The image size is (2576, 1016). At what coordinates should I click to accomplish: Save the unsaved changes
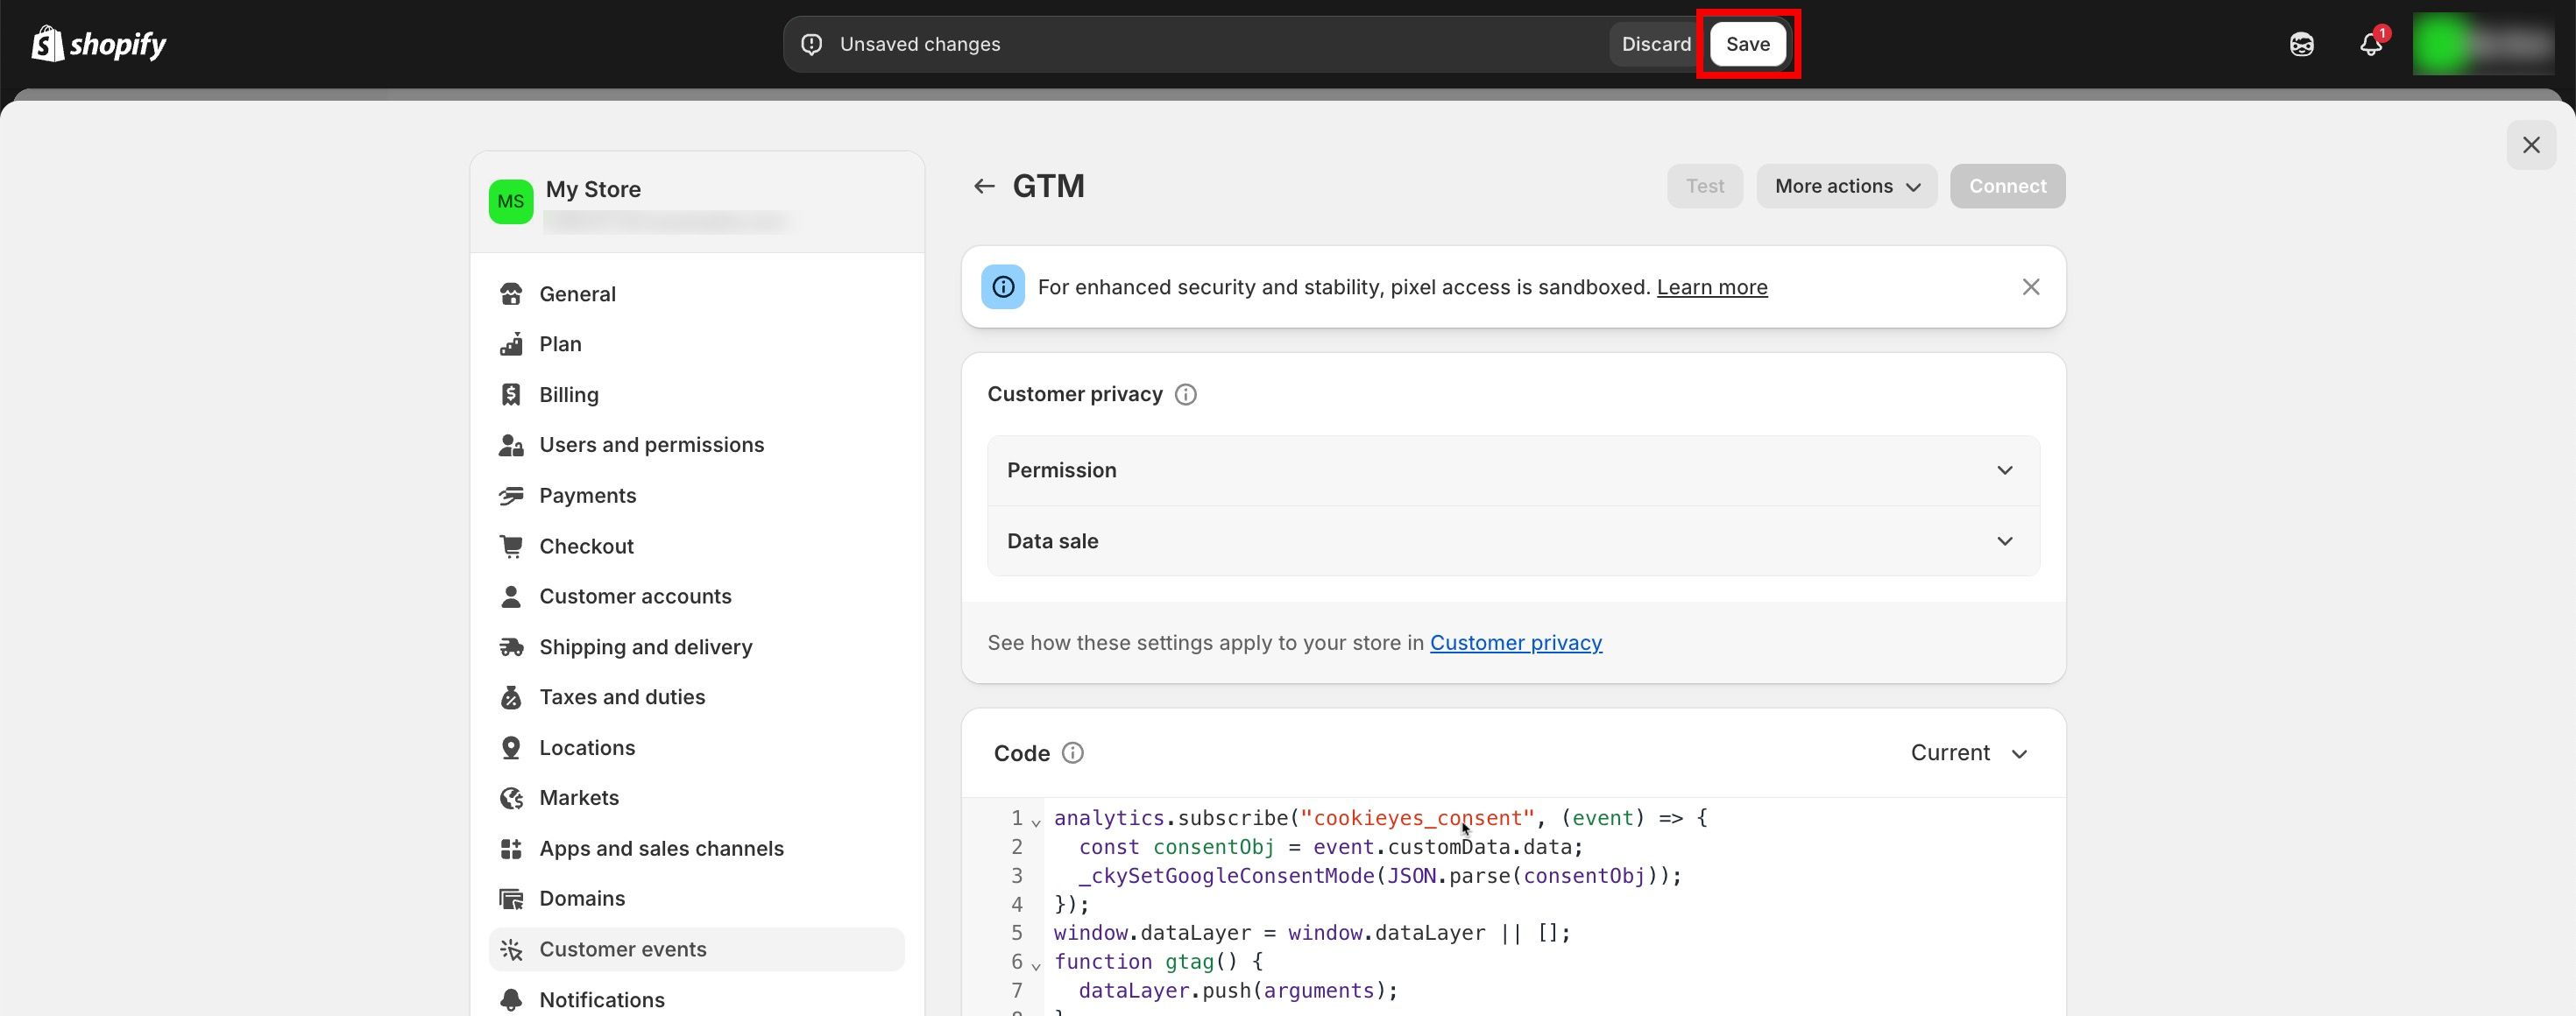point(1747,44)
